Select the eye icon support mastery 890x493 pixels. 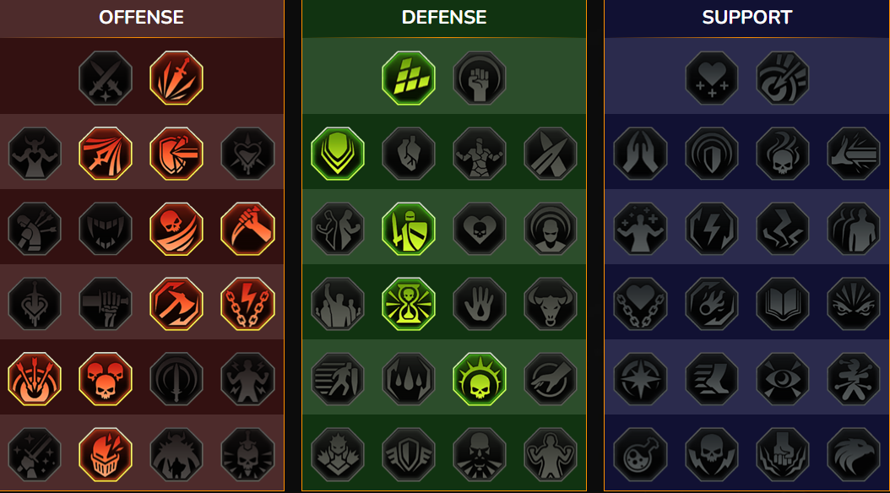783,379
